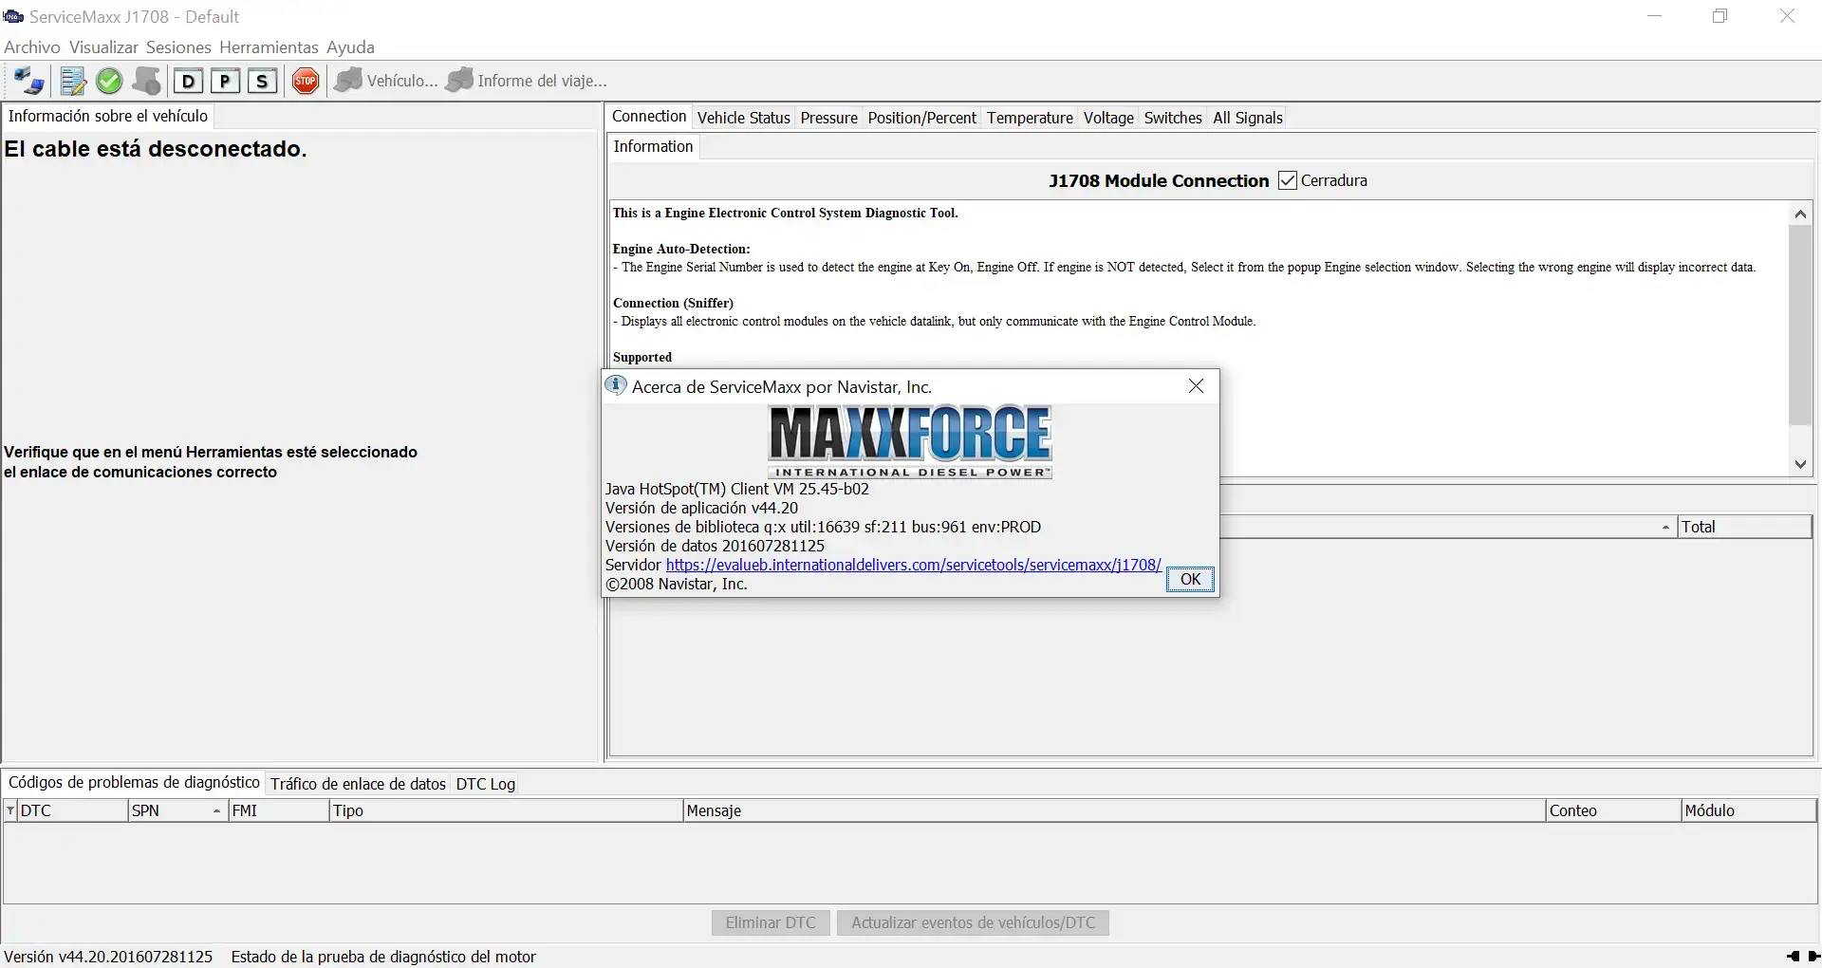The width and height of the screenshot is (1822, 968).
Task: Close the Acerca de ServiceMaxx dialog
Action: coord(1196,386)
